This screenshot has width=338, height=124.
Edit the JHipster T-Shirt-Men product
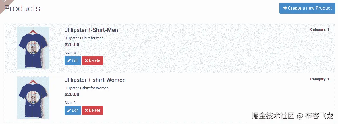[73, 60]
